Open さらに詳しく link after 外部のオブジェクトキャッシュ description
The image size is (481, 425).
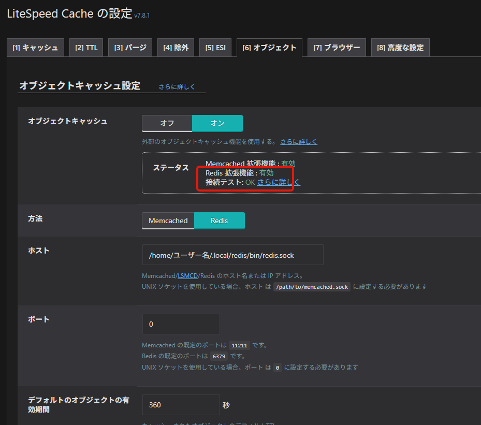click(x=299, y=142)
